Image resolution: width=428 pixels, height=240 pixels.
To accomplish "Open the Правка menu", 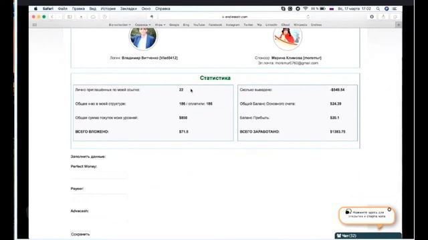I will (x=78, y=9).
